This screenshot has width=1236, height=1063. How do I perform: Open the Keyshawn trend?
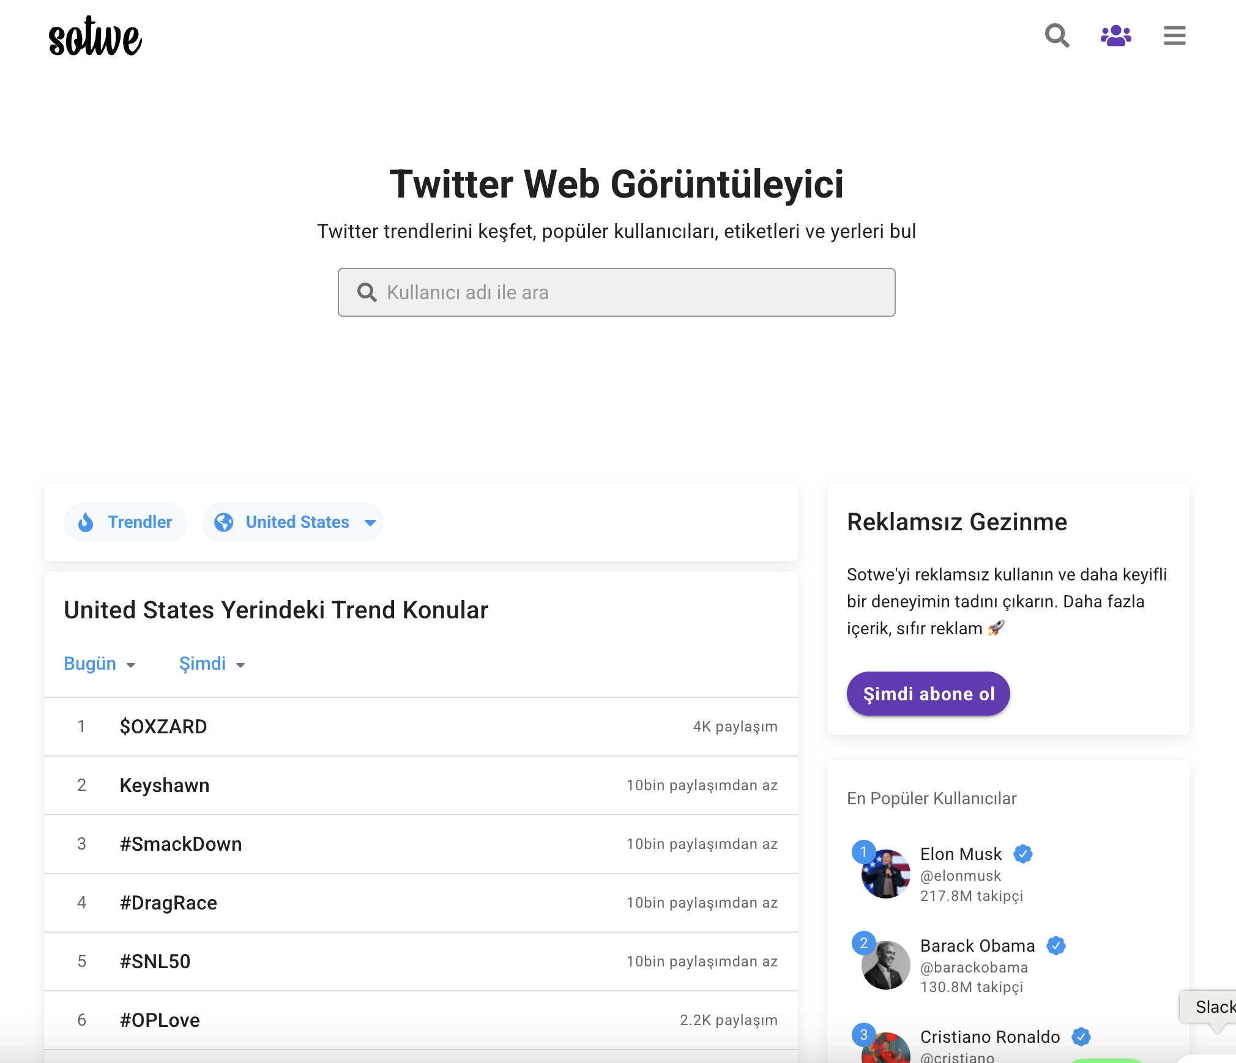420,785
